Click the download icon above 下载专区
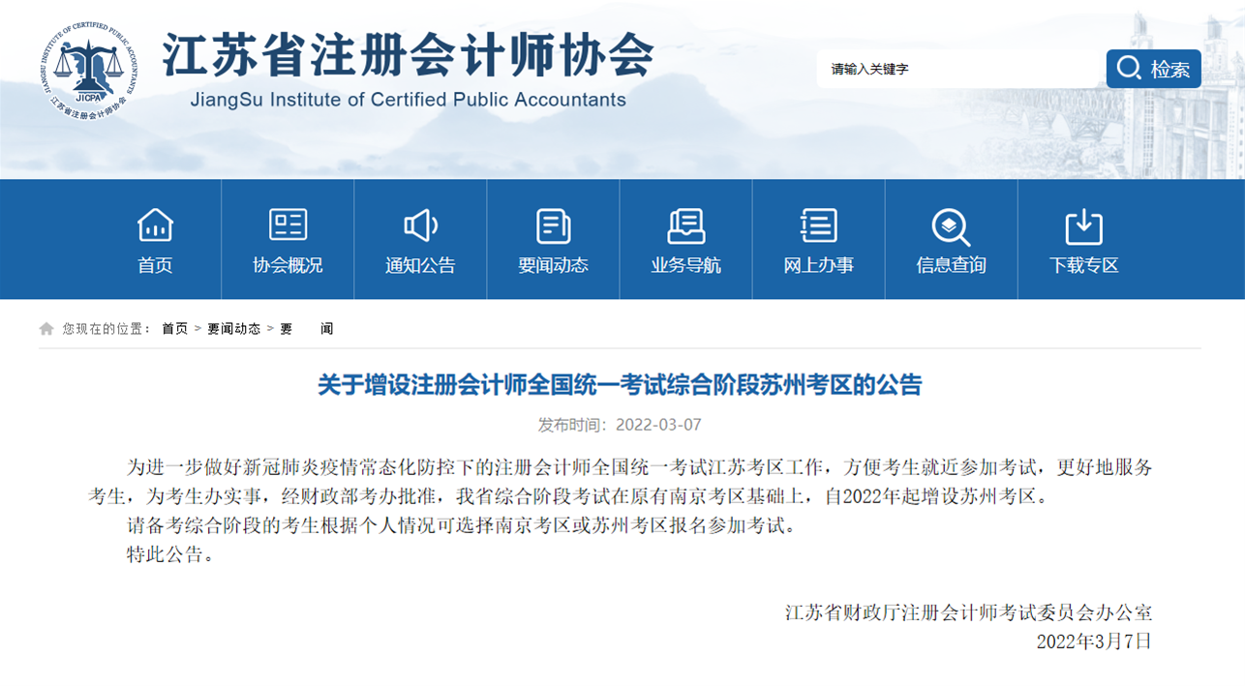 (1083, 225)
